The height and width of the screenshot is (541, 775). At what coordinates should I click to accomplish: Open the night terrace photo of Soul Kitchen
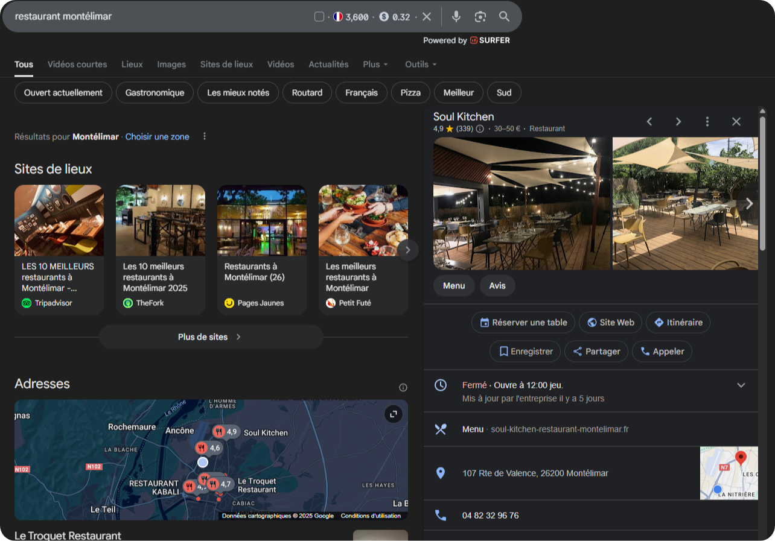[x=522, y=203]
